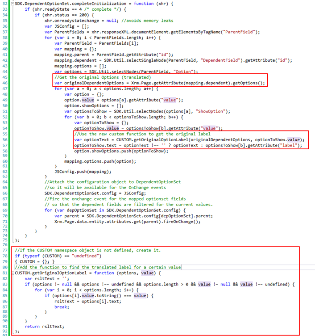Click the "label" string literal on line 57
Image resolution: width=315 pixels, height=336 pixels.
pyautogui.click(x=289, y=146)
